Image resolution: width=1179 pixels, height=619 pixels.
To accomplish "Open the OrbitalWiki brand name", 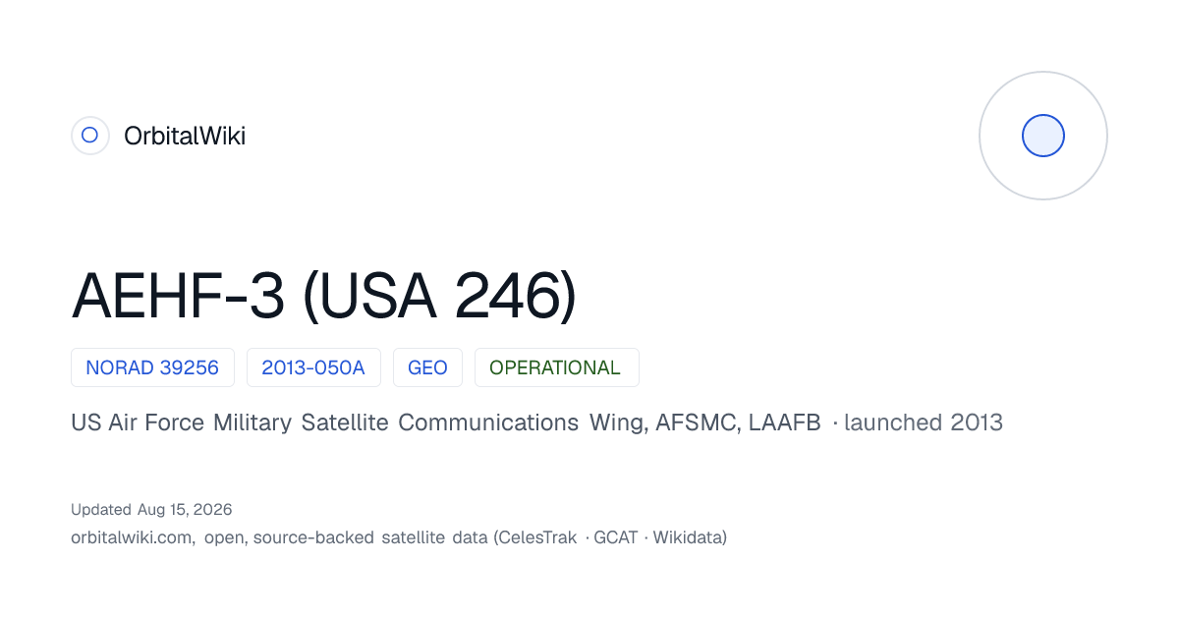I will 185,137.
